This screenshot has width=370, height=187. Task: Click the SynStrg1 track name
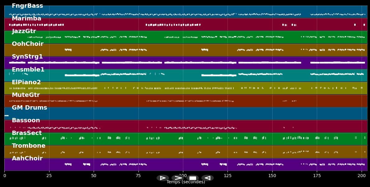coord(27,57)
